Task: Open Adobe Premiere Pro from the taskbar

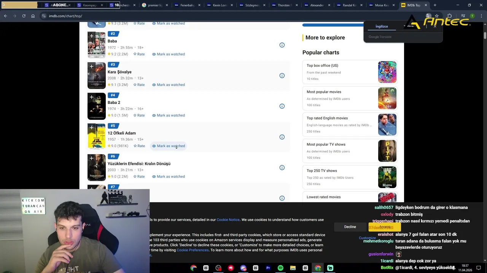Action: click(x=268, y=268)
